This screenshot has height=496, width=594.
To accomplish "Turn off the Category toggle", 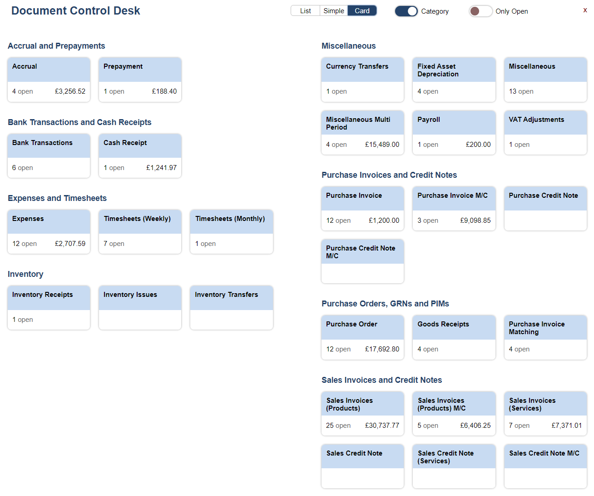I will coord(406,11).
